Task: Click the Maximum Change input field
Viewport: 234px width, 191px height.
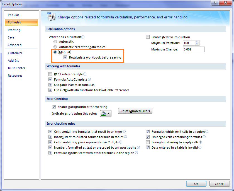Action: [x=194, y=49]
